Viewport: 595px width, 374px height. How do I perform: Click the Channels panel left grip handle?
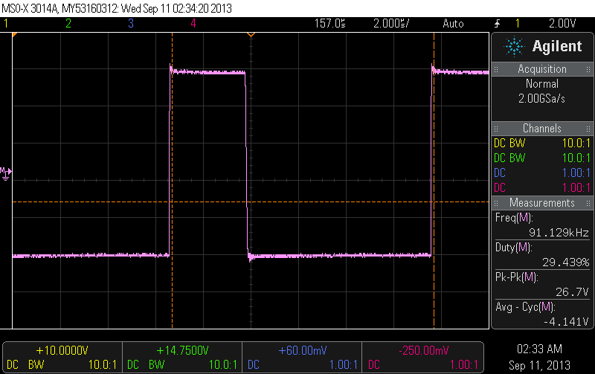496,129
